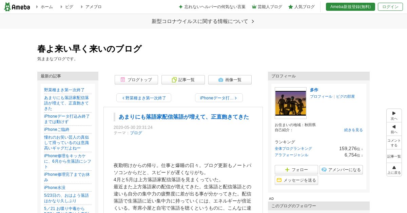This screenshot has height=213, width=407.
Task: Open 忘れないヘルパーの何気ない言葉 link
Action: click(212, 7)
